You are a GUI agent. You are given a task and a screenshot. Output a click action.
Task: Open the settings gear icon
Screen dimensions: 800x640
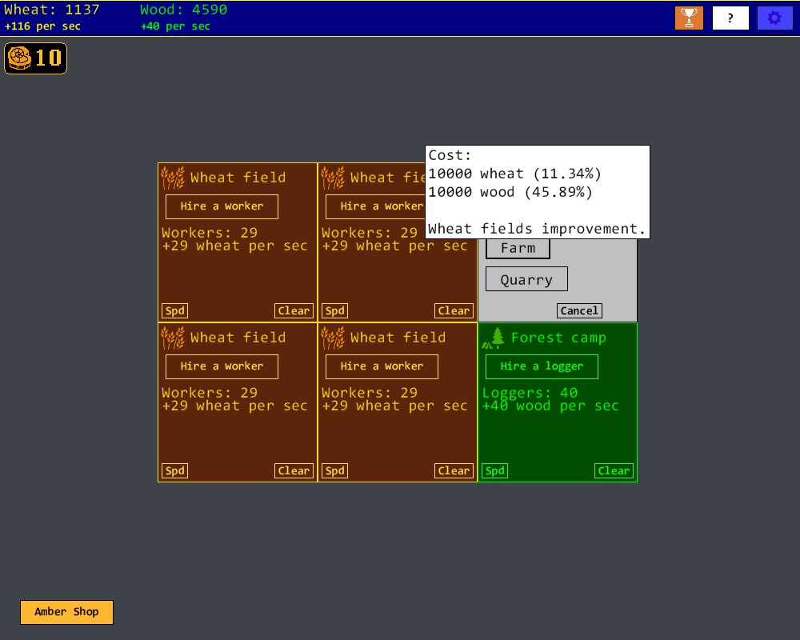[774, 17]
